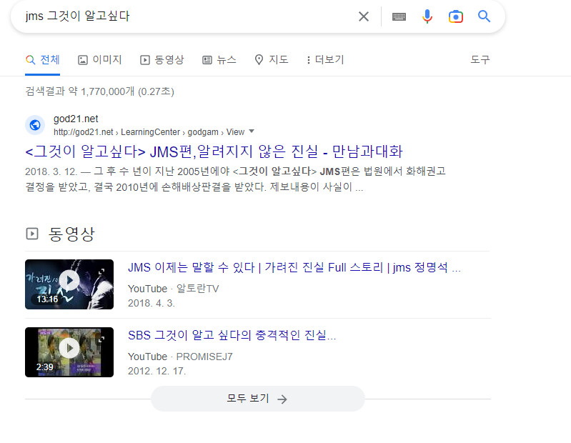The image size is (571, 443).
Task: Click the 'YouTube · 알토란TV' source text
Action: [x=174, y=289]
